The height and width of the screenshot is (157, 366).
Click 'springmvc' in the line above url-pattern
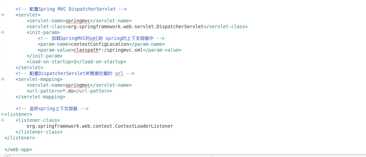click(x=78, y=85)
